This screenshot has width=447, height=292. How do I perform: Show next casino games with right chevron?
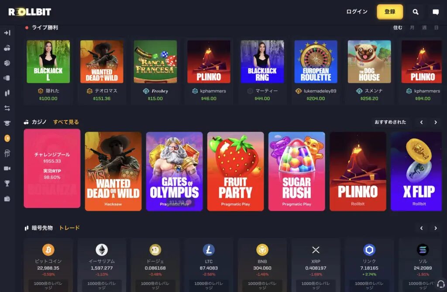coord(435,122)
